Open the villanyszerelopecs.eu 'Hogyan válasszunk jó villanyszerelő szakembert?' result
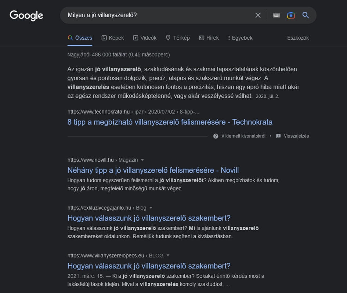347x293 pixels. pyautogui.click(x=149, y=266)
